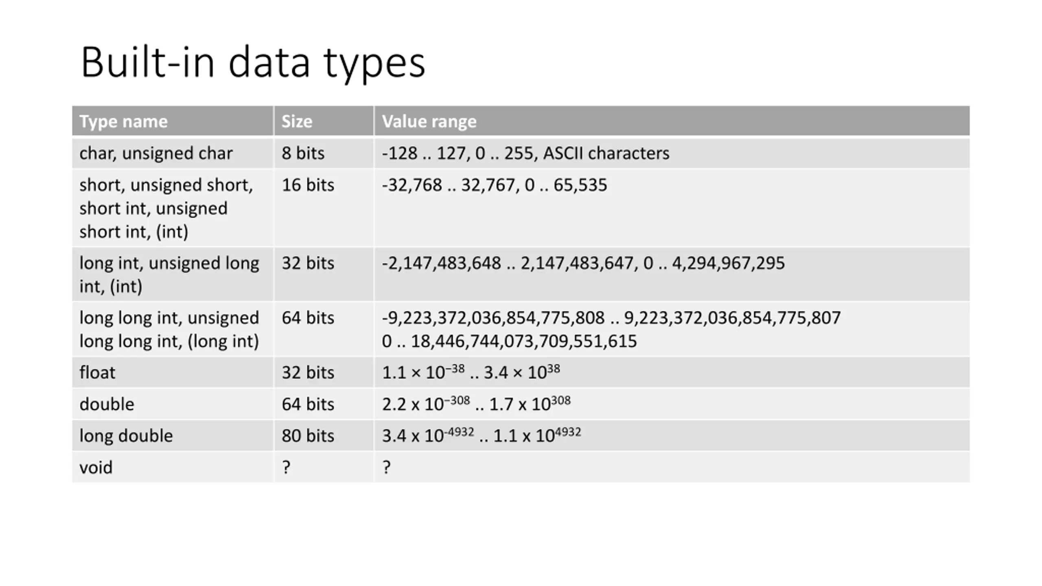Click the 'char, unsigned char' type cell

pos(173,153)
